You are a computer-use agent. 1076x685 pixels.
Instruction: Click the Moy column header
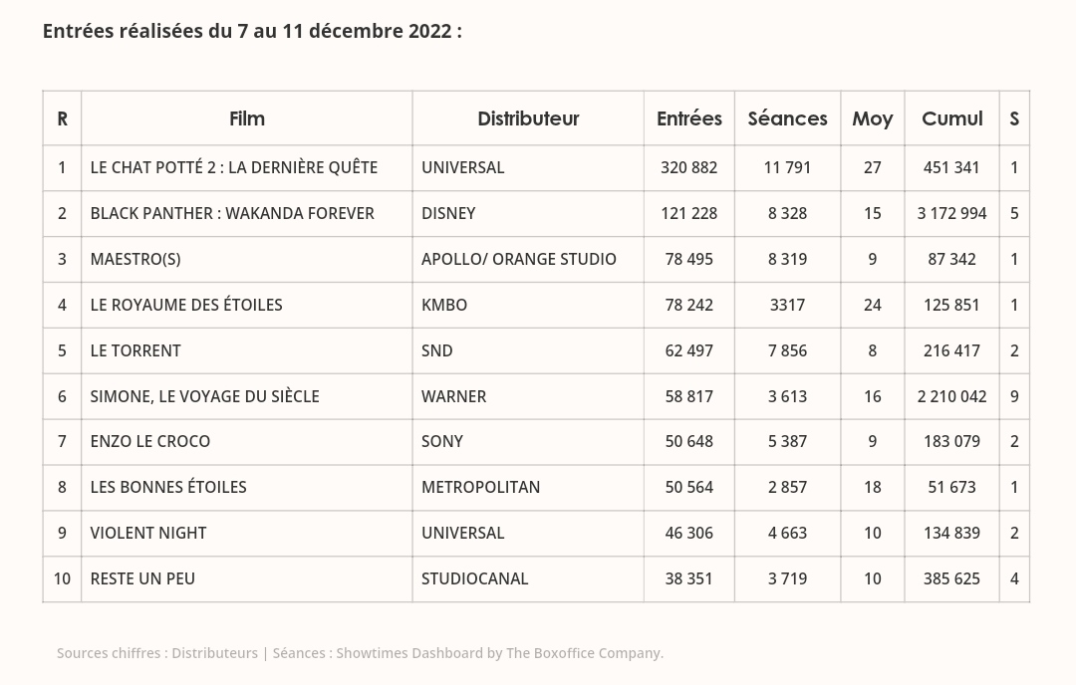point(872,118)
